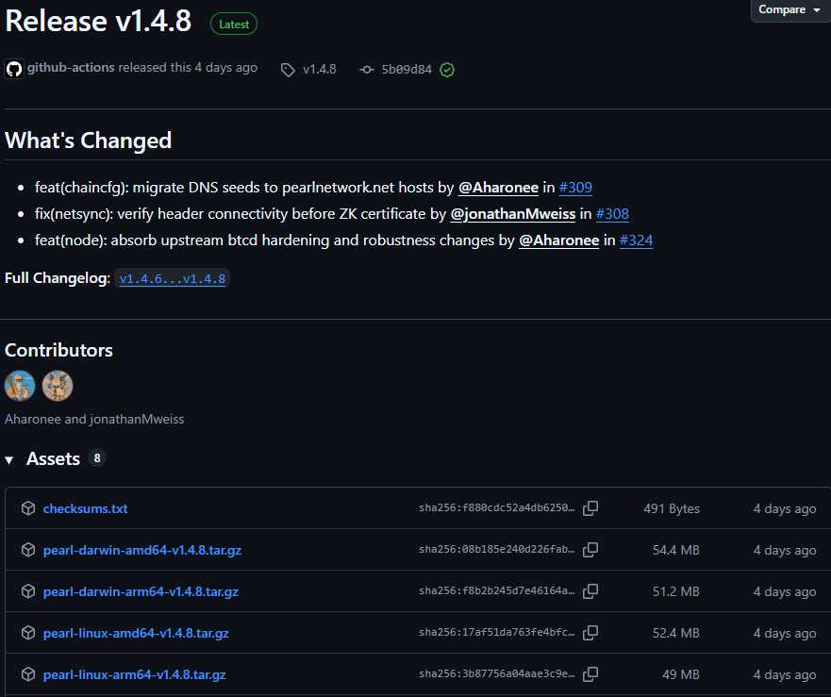Copy the pearl-linux-arm64 sha256 hash
The width and height of the screenshot is (831, 697).
[590, 674]
